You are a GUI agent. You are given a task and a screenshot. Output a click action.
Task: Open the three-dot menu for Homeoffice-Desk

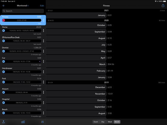point(44,41)
